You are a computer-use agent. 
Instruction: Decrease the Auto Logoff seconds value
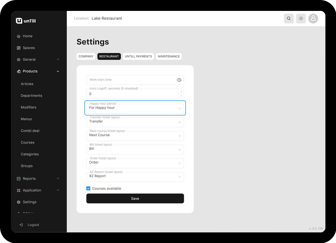(181, 96)
